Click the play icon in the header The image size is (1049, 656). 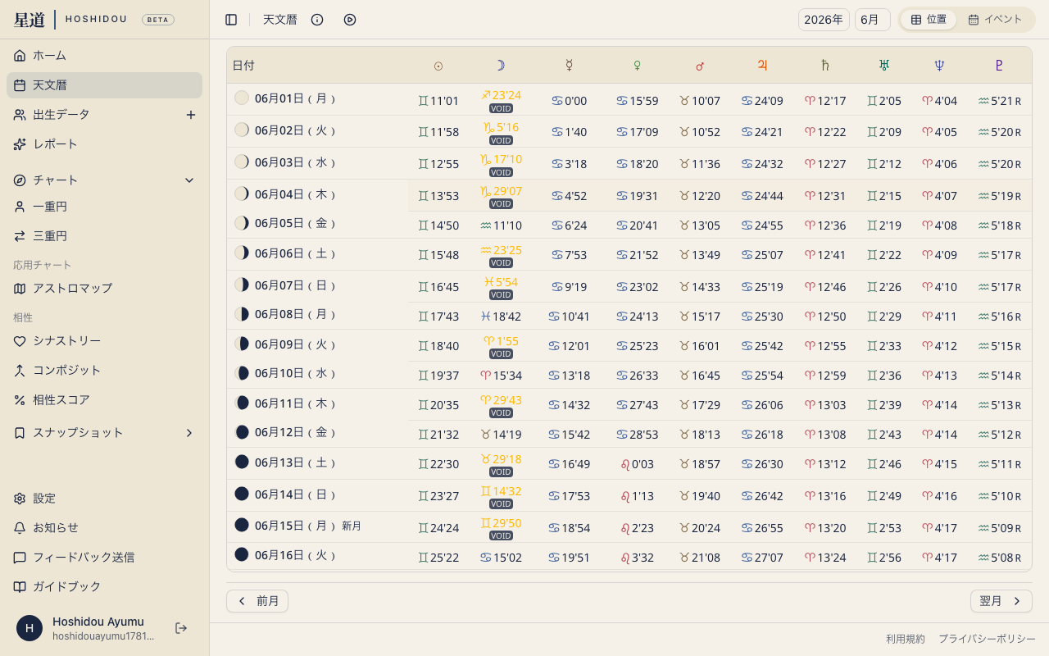350,20
